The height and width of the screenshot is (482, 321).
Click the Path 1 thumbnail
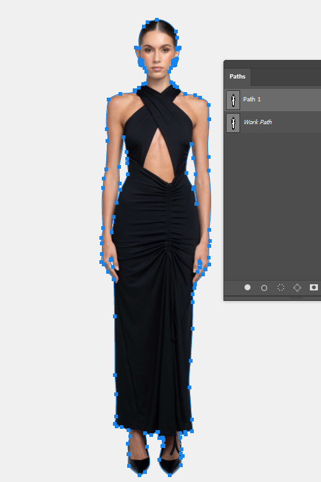(233, 100)
